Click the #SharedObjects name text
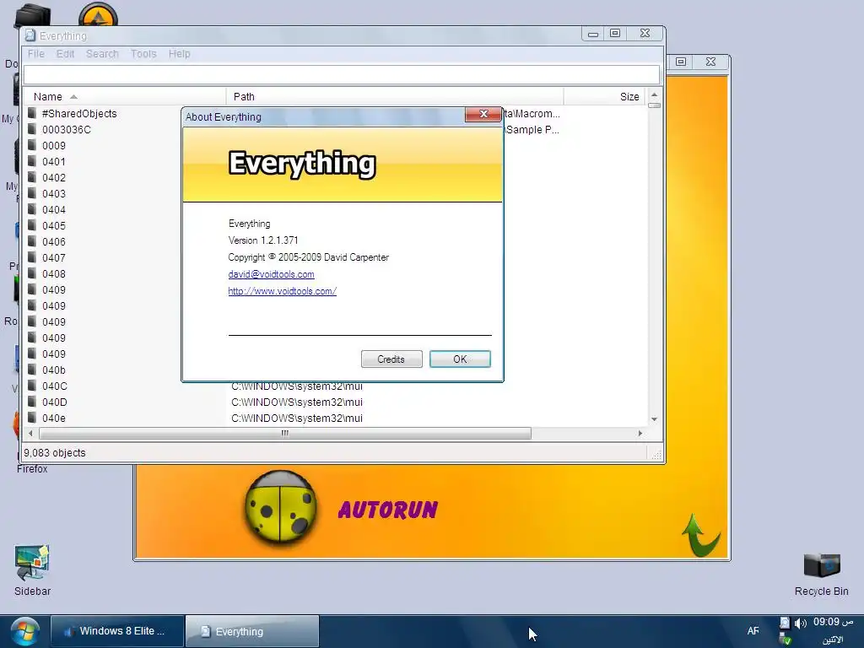This screenshot has width=864, height=648. [79, 114]
